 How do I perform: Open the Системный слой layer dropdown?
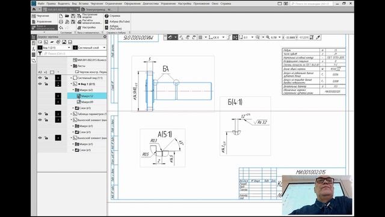[104, 48]
